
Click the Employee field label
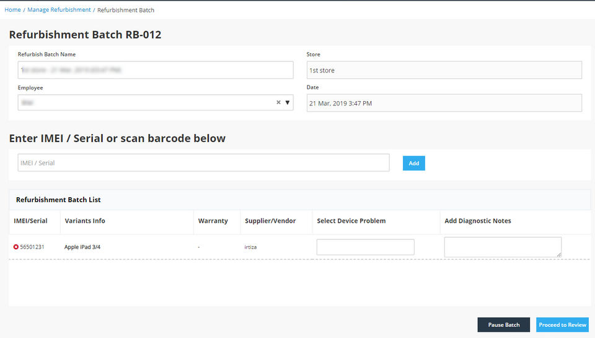30,87
